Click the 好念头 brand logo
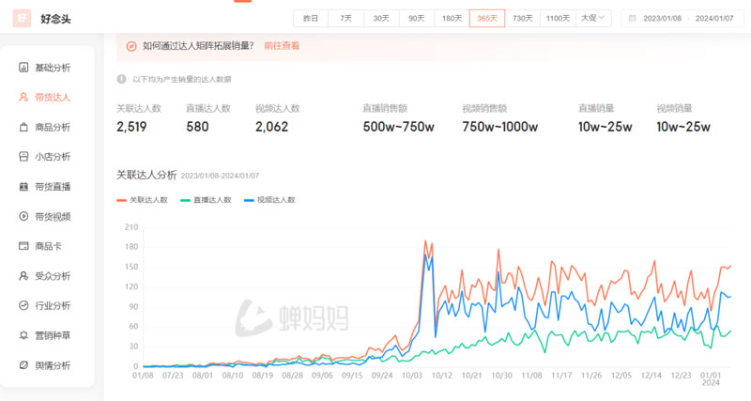Viewport: 751px width, 401px height. (22, 18)
